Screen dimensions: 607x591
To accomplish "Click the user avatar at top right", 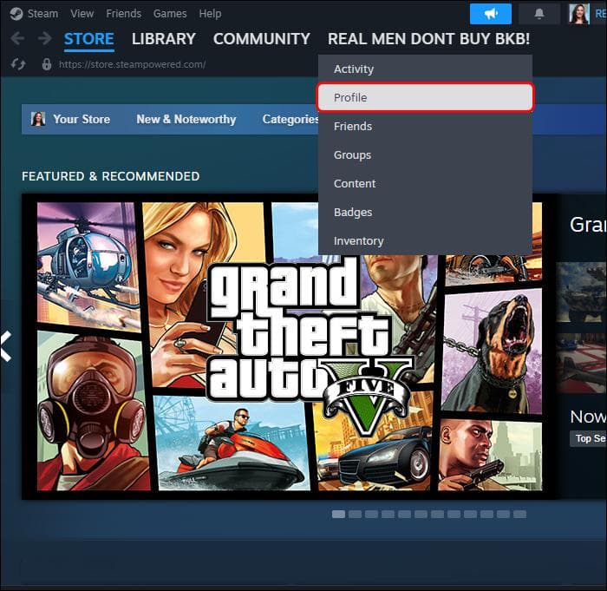I will coord(578,14).
